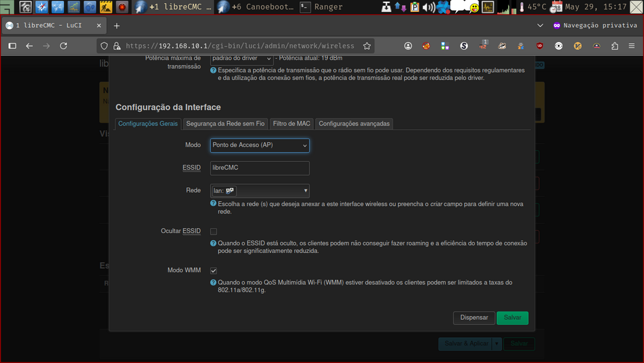
Task: Open the Filtro de MAC tab
Action: tap(291, 124)
